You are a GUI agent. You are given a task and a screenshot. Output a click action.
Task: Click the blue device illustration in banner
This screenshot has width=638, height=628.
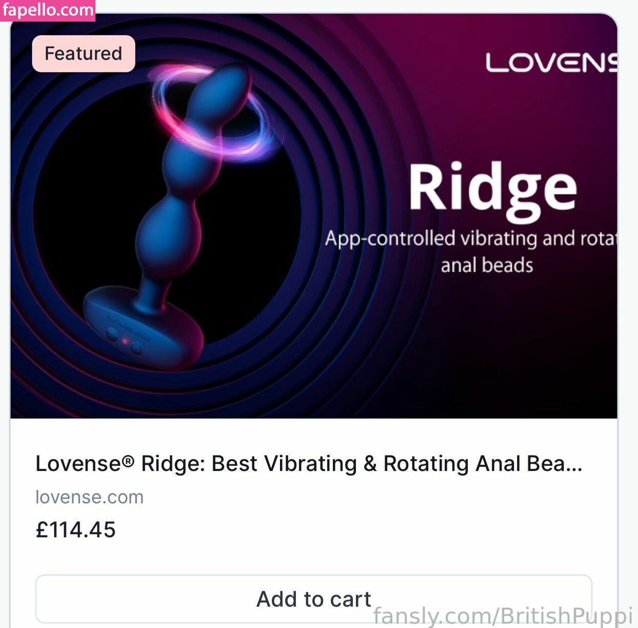(170, 216)
